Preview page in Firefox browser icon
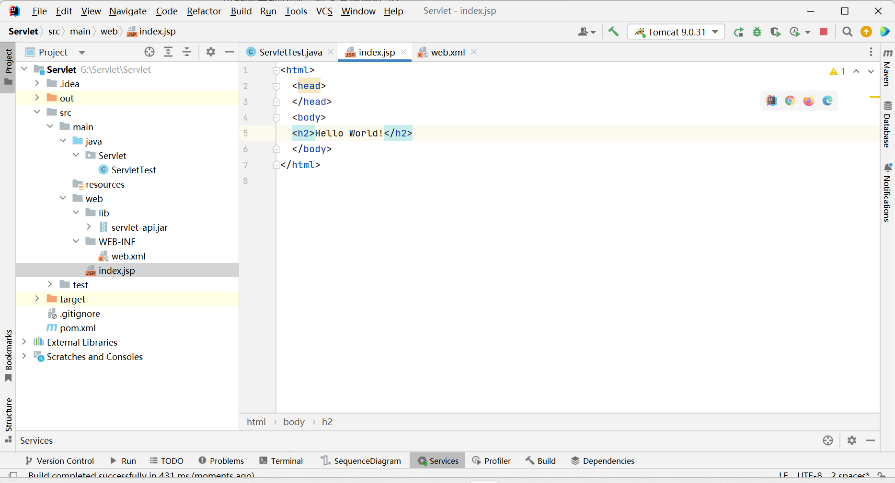 point(809,101)
